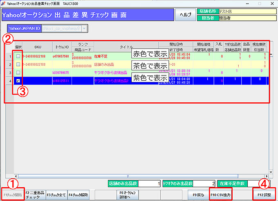
Task: Click the F9 戻る back button
Action: [197, 194]
